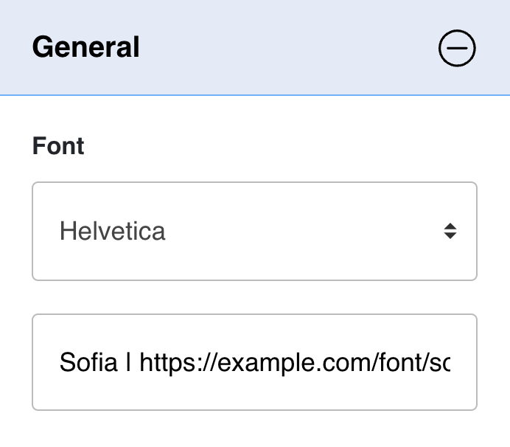Toggle the General accordion closed

(x=457, y=48)
